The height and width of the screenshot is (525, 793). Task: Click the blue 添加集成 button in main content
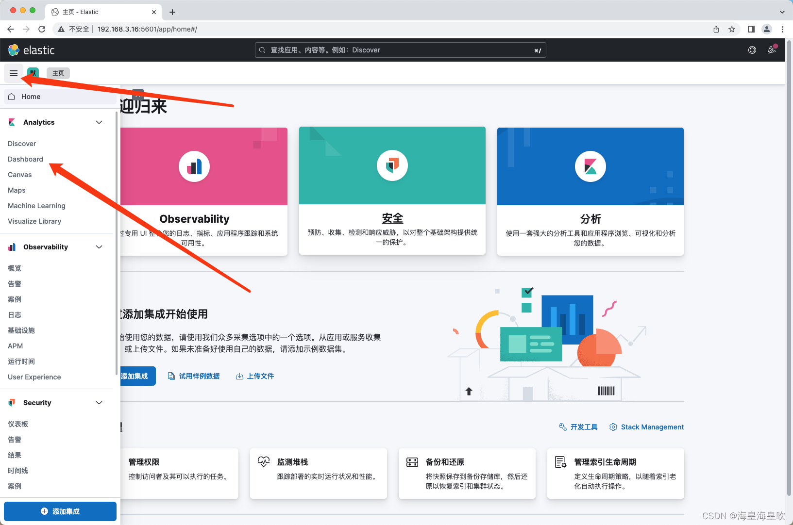point(137,376)
